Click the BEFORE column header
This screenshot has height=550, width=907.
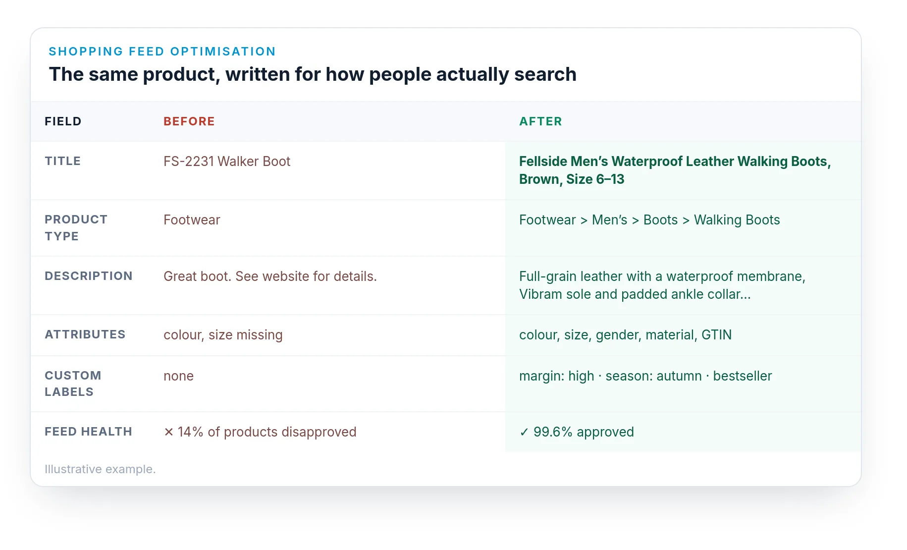coord(189,121)
